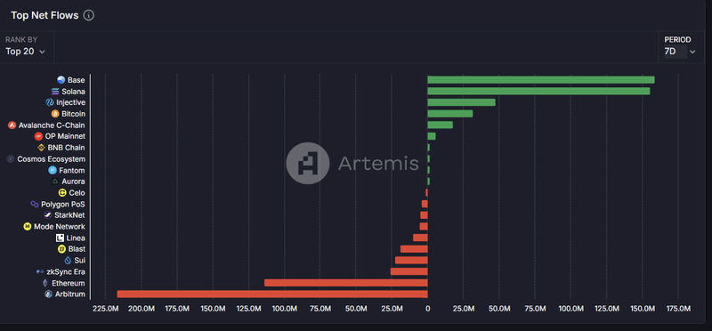The image size is (712, 331).
Task: Click the Solana chain label
Action: (74, 92)
